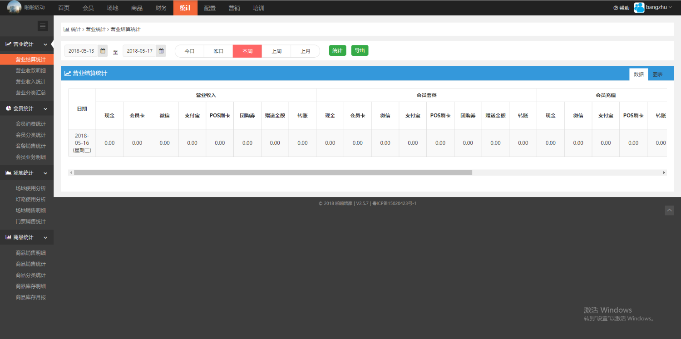
Task: Select the 上月 date range
Action: pyautogui.click(x=306, y=51)
